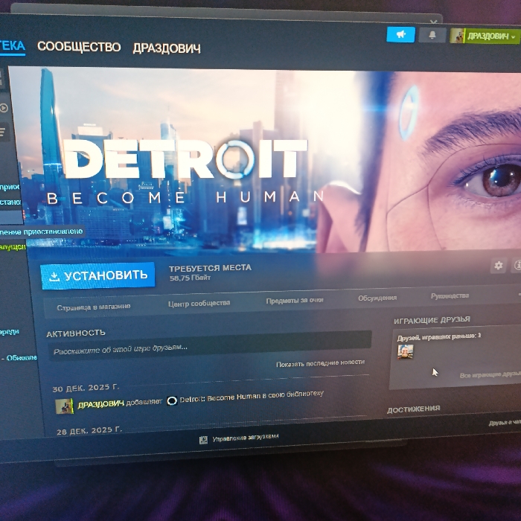Click Показать последние новости link
521x521 pixels.
[320, 363]
